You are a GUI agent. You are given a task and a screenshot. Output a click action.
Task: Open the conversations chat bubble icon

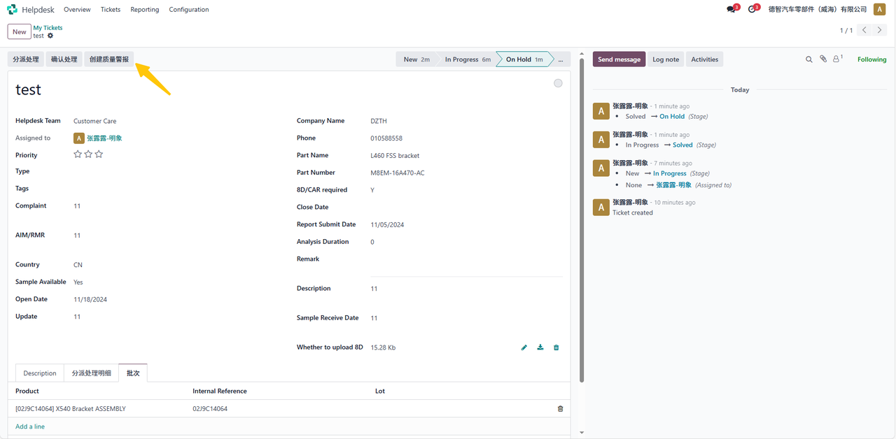tap(731, 10)
